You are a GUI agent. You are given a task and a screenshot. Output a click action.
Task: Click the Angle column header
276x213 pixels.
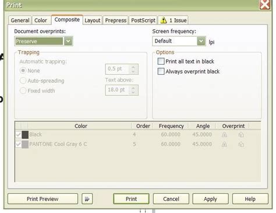(203, 126)
